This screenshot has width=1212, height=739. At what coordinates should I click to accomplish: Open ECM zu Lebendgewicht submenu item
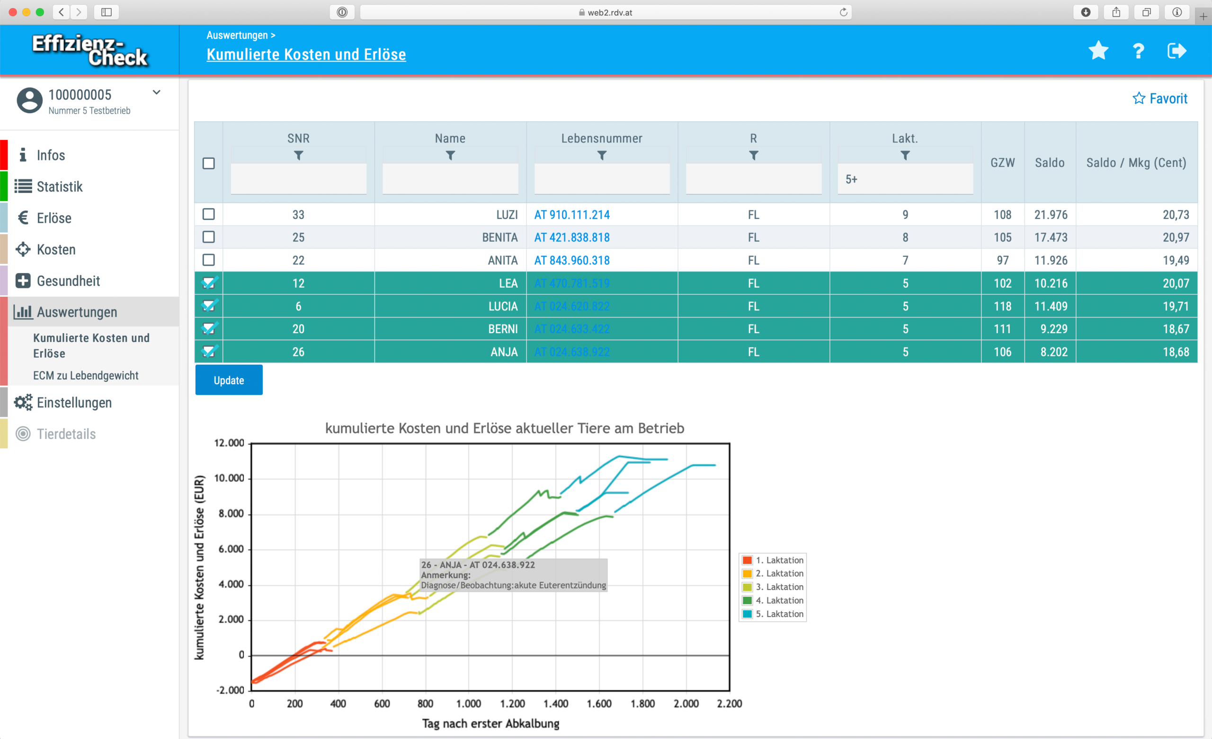point(86,376)
